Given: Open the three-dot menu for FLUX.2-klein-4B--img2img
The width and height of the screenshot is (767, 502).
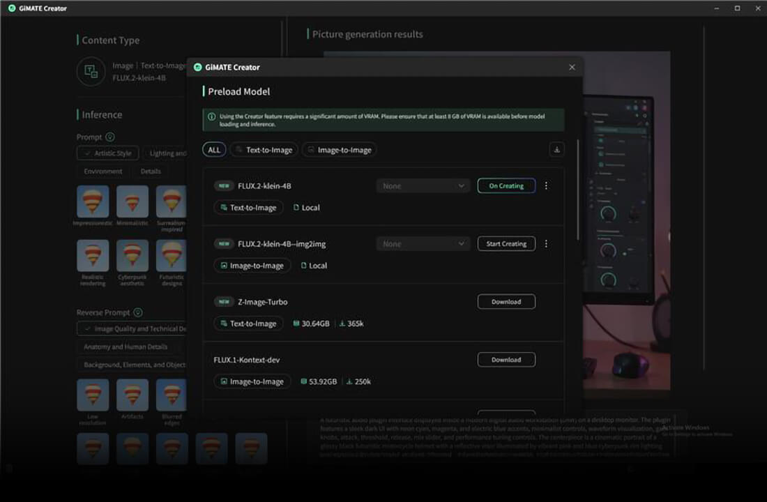Looking at the screenshot, I should tap(547, 243).
